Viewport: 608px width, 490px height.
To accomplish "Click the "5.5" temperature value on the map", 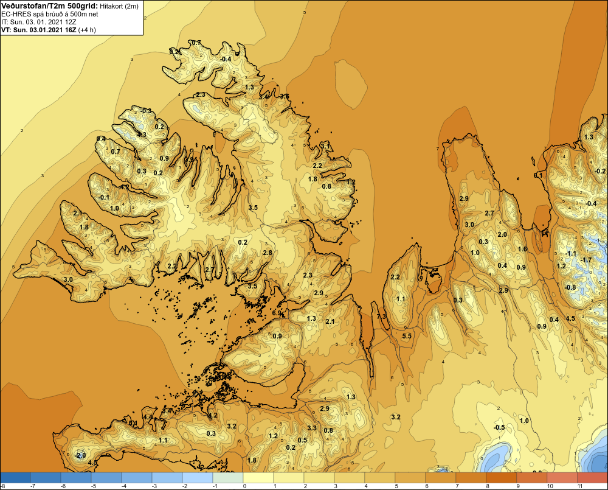I will [x=407, y=336].
